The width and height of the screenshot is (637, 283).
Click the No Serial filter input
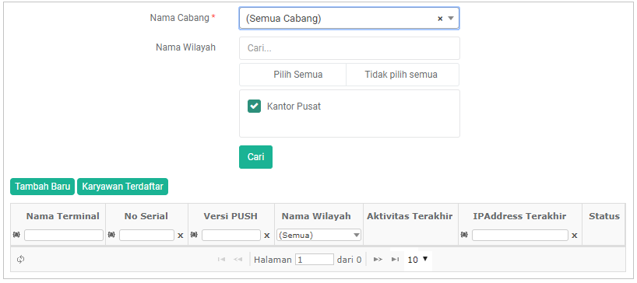point(146,235)
